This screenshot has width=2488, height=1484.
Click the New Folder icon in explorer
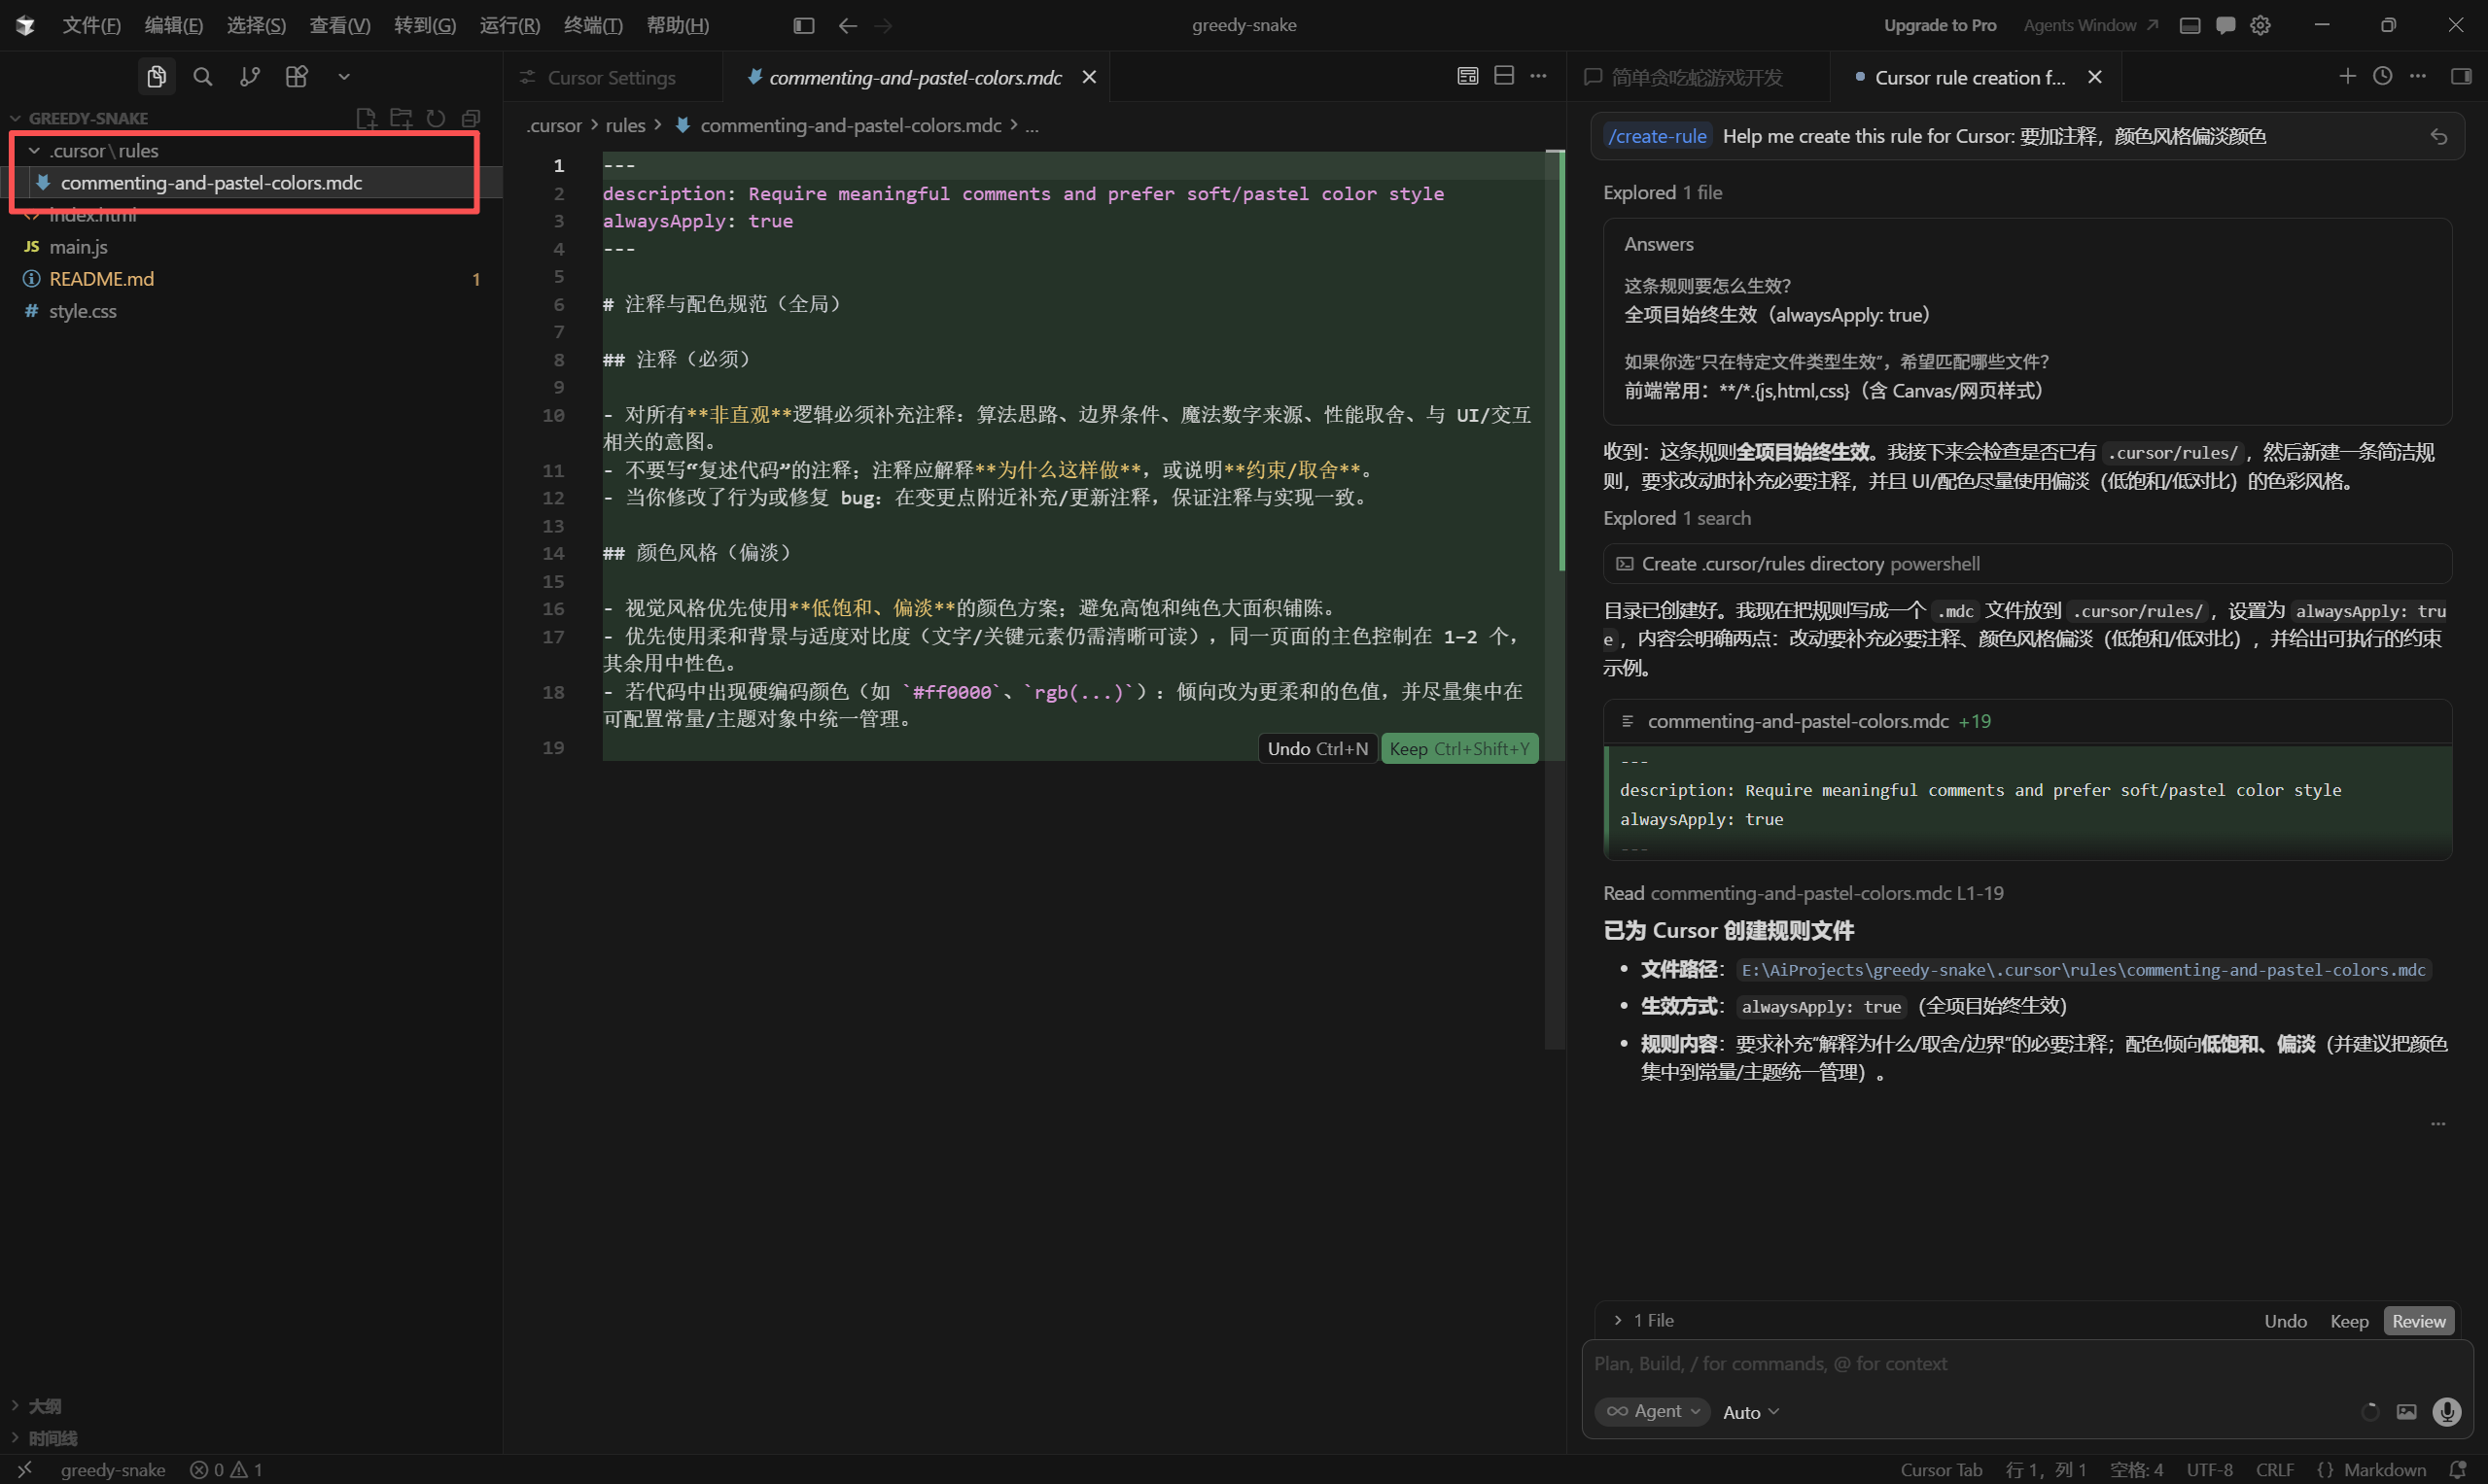(402, 118)
